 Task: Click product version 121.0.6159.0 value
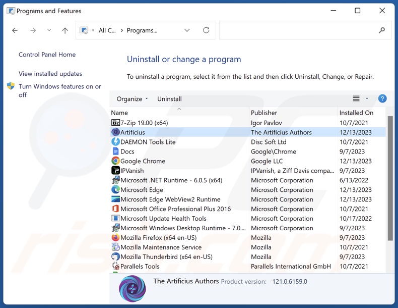[290, 282]
